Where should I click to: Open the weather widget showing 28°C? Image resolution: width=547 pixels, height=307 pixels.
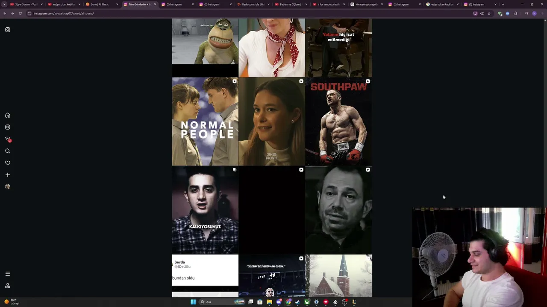[x=12, y=302]
